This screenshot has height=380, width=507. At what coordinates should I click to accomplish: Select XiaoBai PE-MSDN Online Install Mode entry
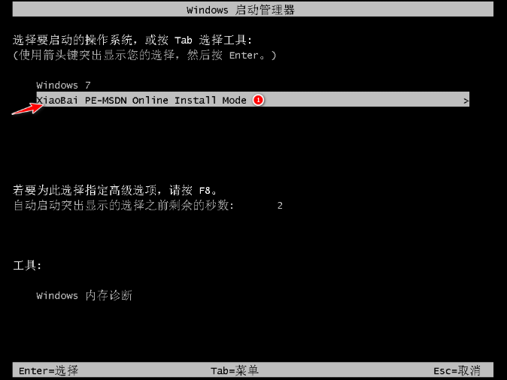coord(253,100)
